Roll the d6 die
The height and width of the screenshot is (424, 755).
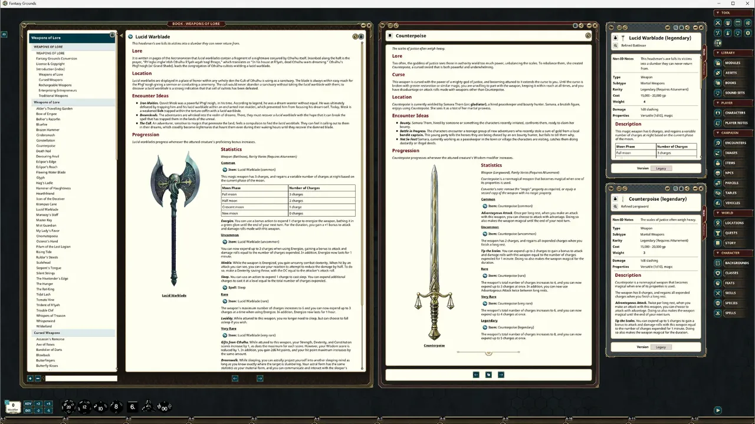[132, 407]
